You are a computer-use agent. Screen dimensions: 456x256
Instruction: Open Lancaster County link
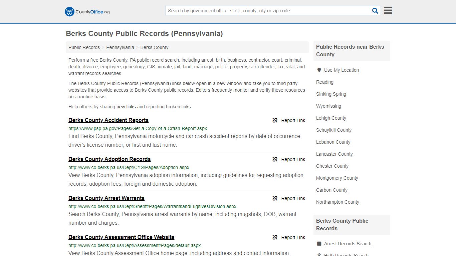point(334,154)
